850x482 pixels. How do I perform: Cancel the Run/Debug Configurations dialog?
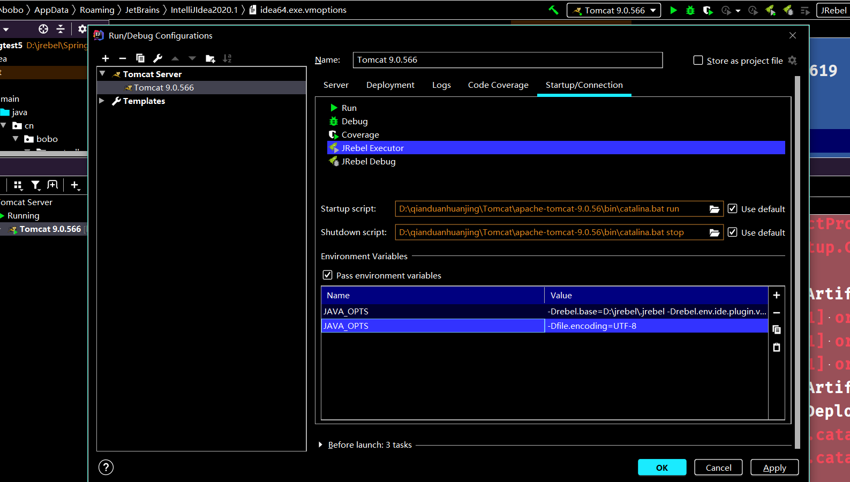718,468
